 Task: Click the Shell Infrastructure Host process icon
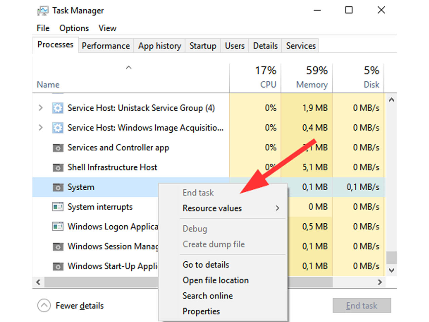pos(58,167)
